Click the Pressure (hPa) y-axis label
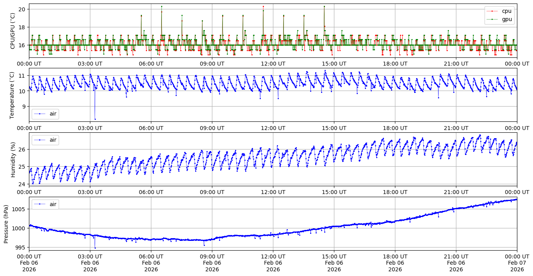The width and height of the screenshot is (533, 276). 6,224
